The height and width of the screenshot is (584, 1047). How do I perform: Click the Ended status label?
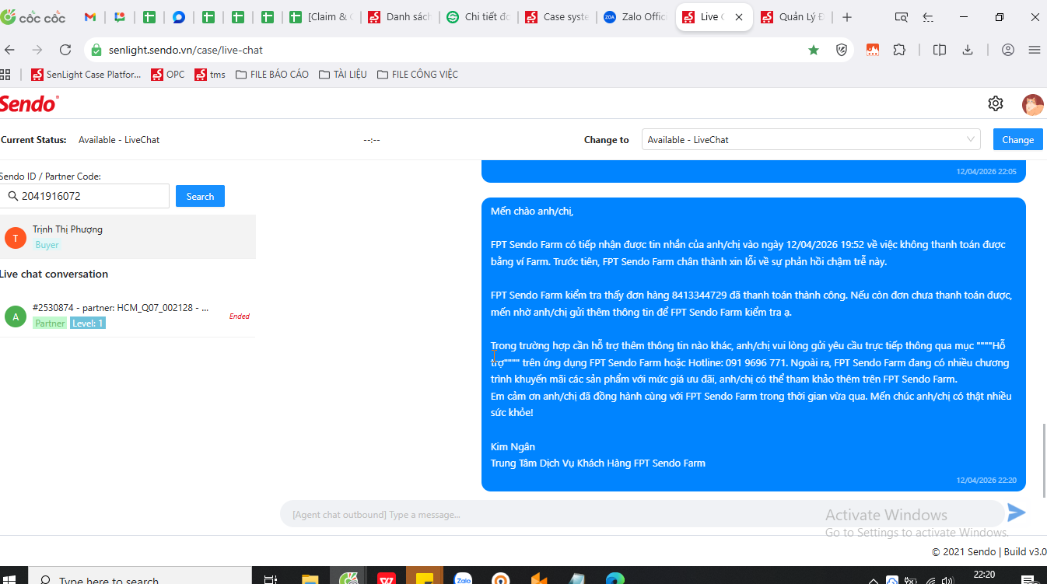240,316
